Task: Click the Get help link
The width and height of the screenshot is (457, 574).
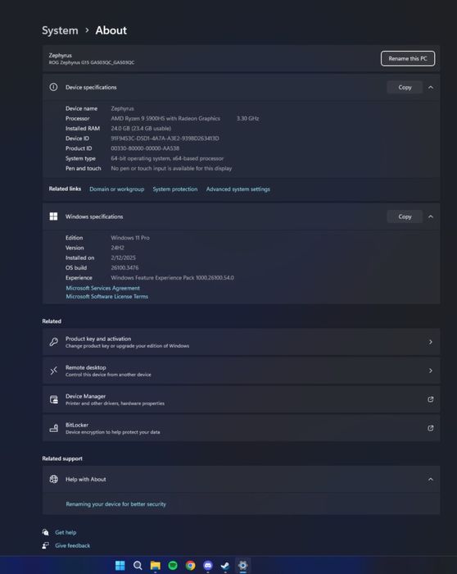Action: click(x=66, y=532)
